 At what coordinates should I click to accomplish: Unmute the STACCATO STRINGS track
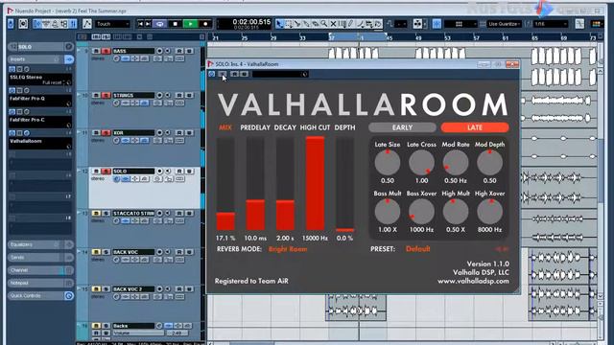(96, 214)
